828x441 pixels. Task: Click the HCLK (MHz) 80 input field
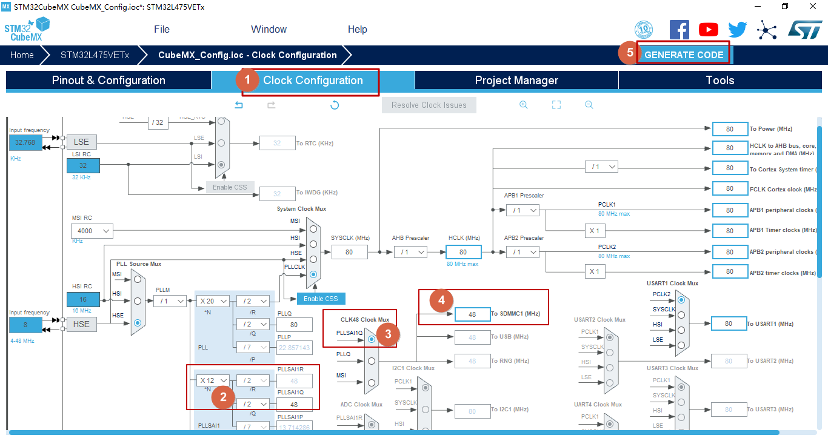point(463,252)
